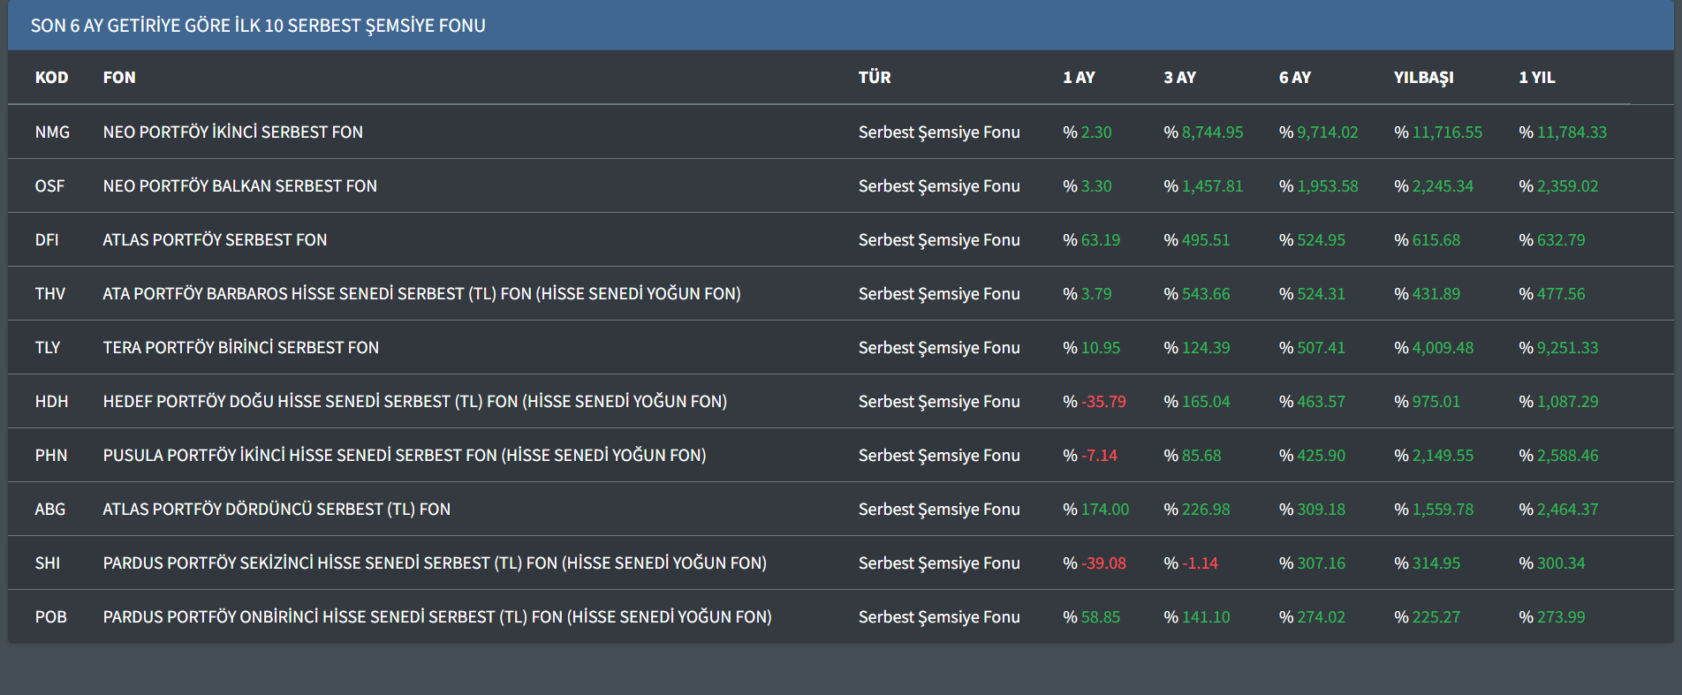Click the SHI fund code
The image size is (1682, 695).
tap(48, 563)
